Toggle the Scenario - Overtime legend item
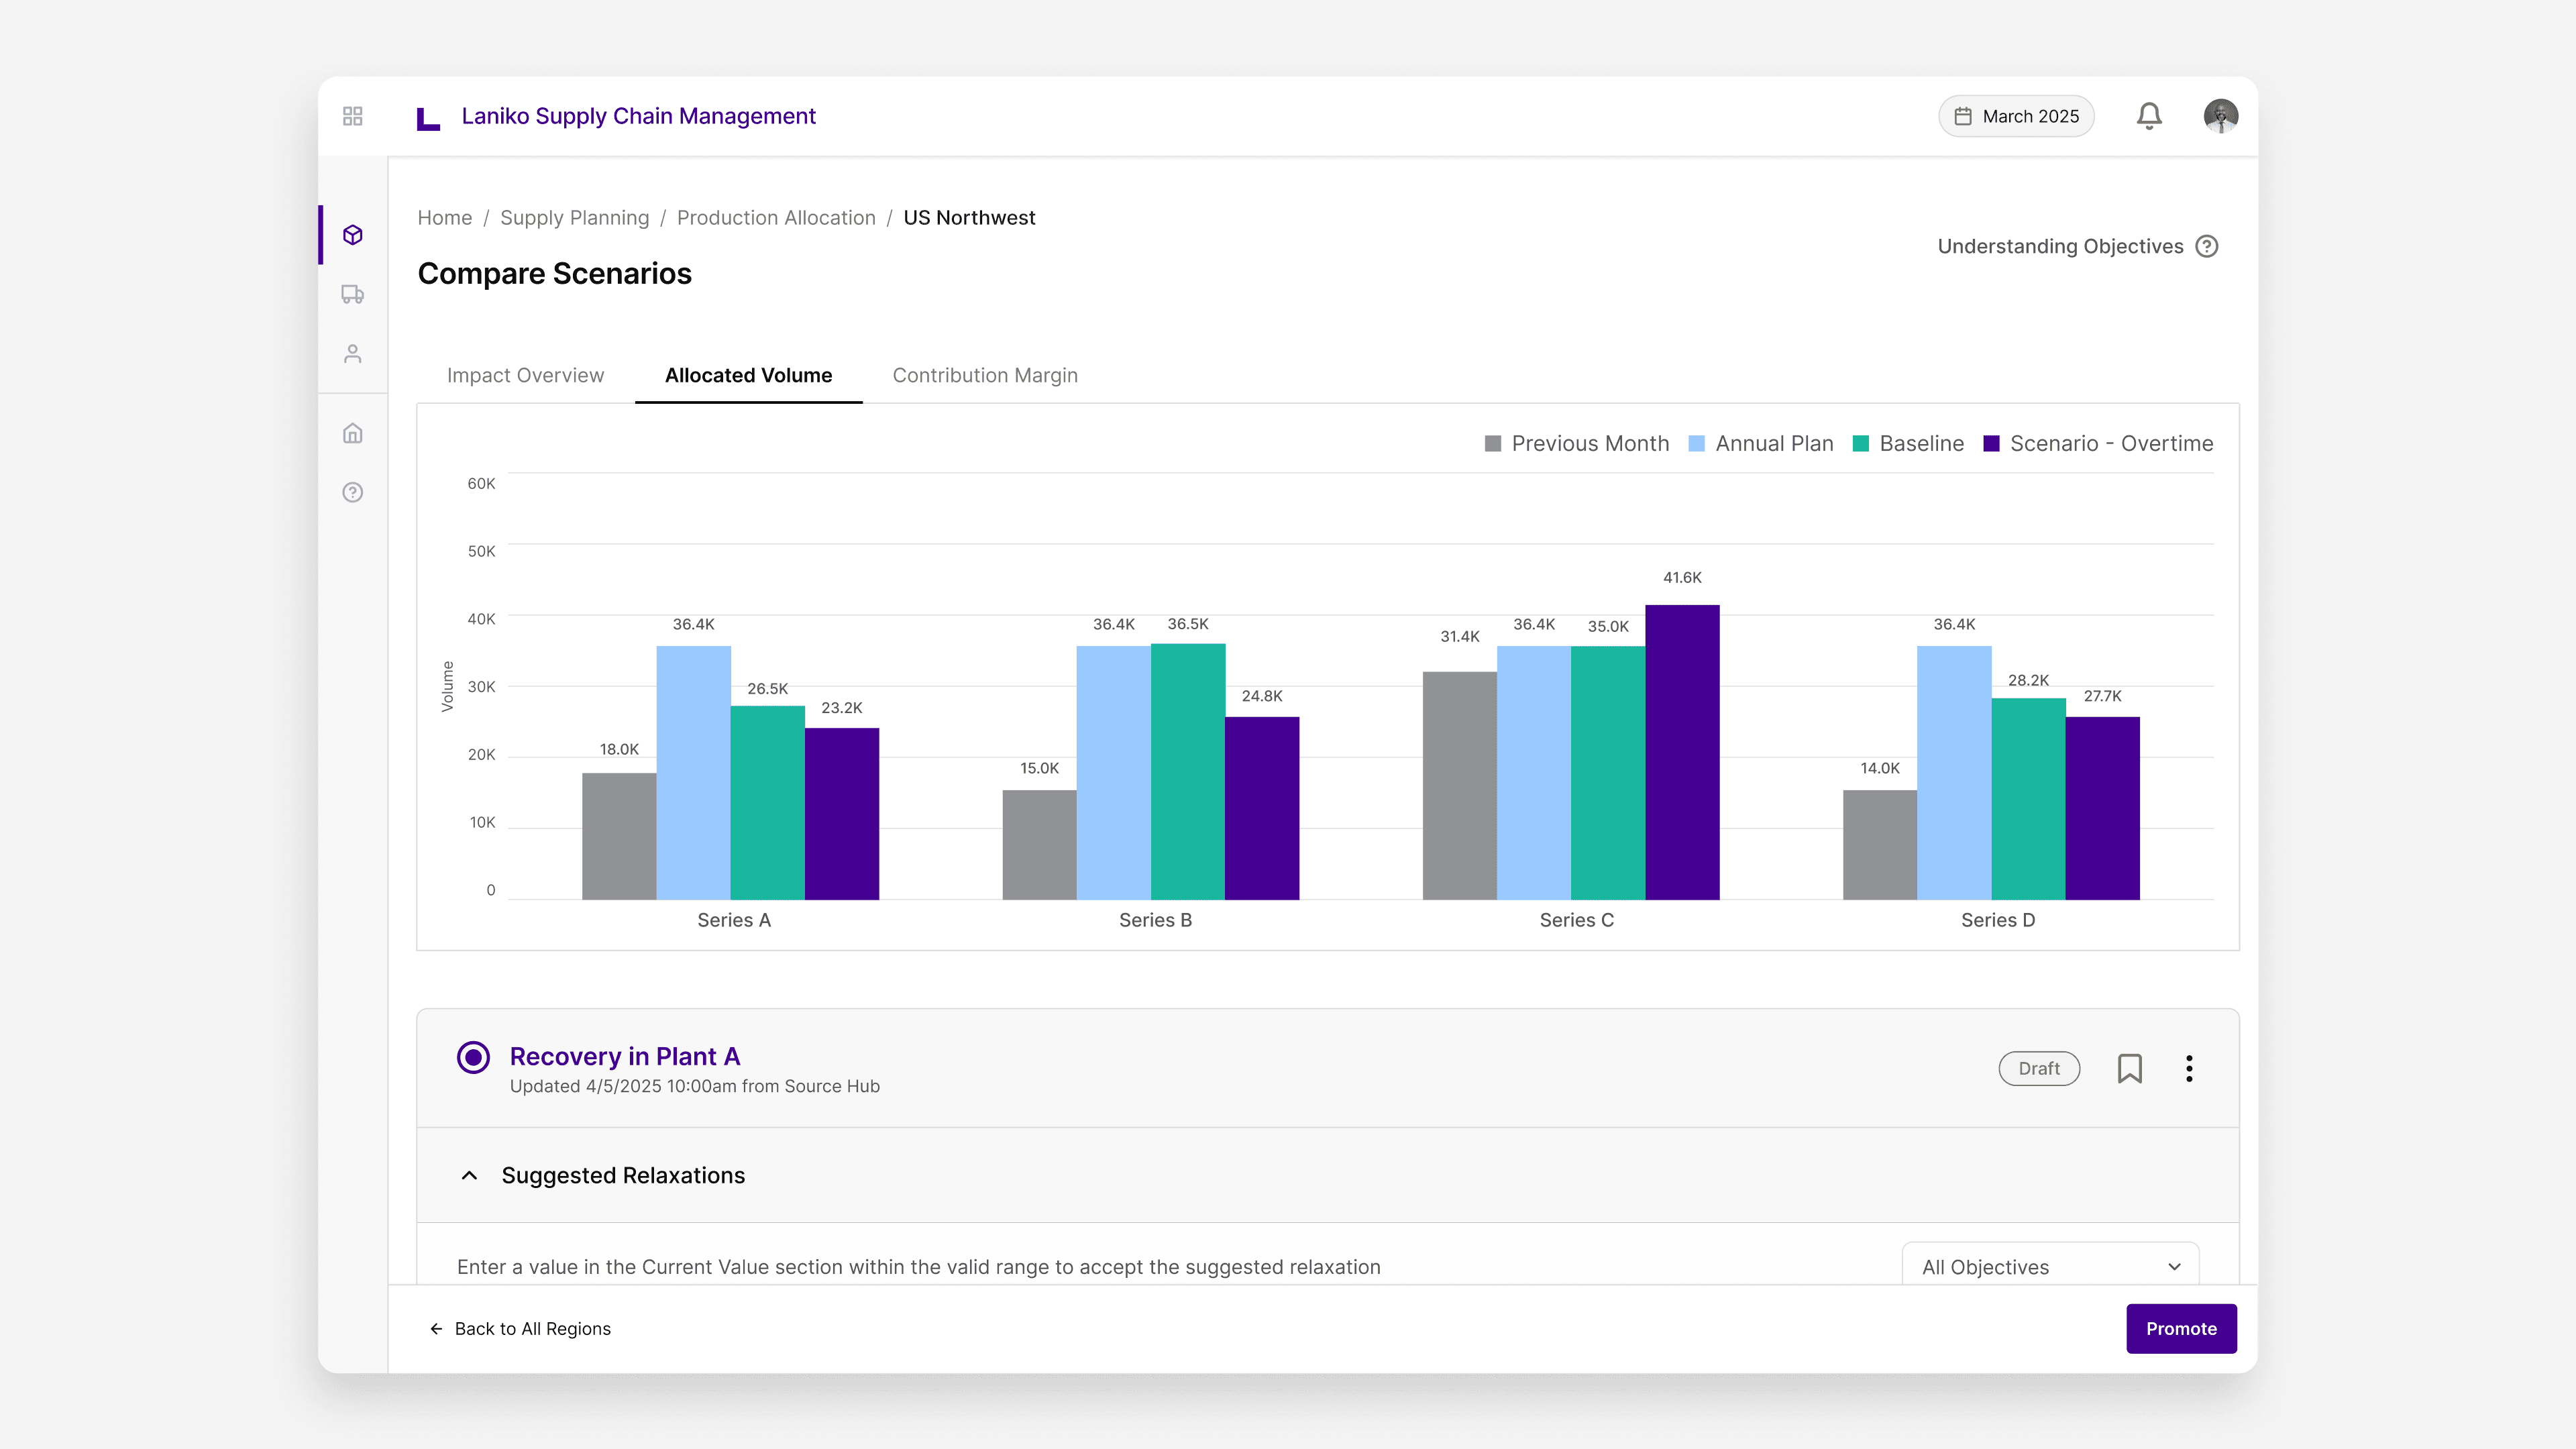This screenshot has height=1449, width=2576. (x=2099, y=443)
